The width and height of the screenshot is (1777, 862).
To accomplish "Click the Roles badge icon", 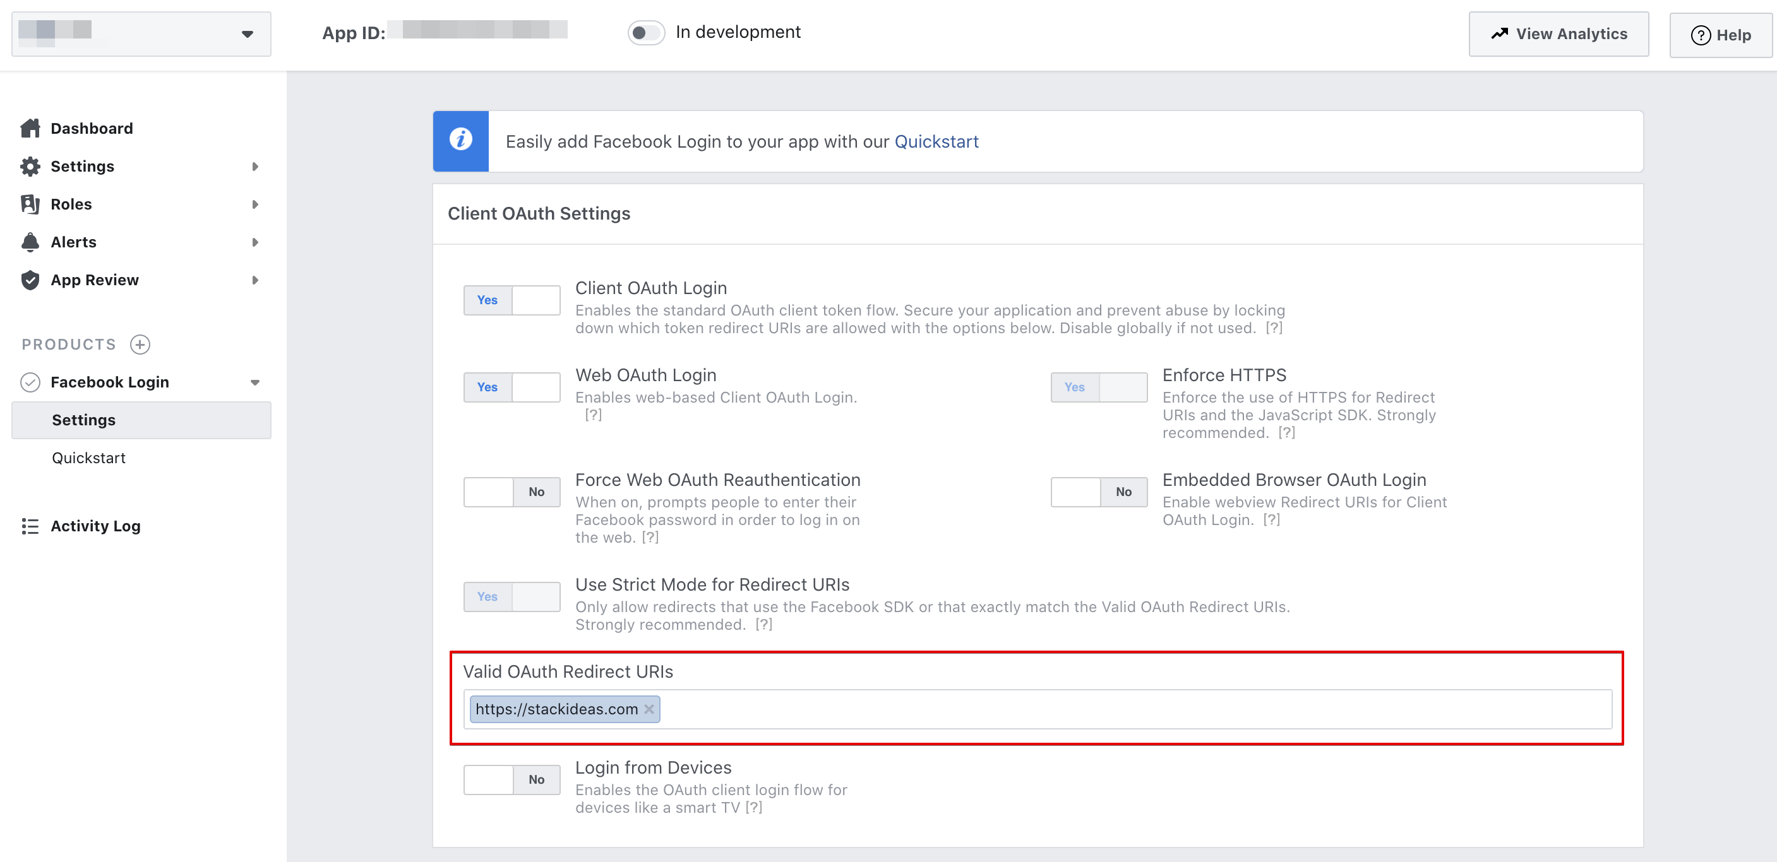I will click(30, 204).
